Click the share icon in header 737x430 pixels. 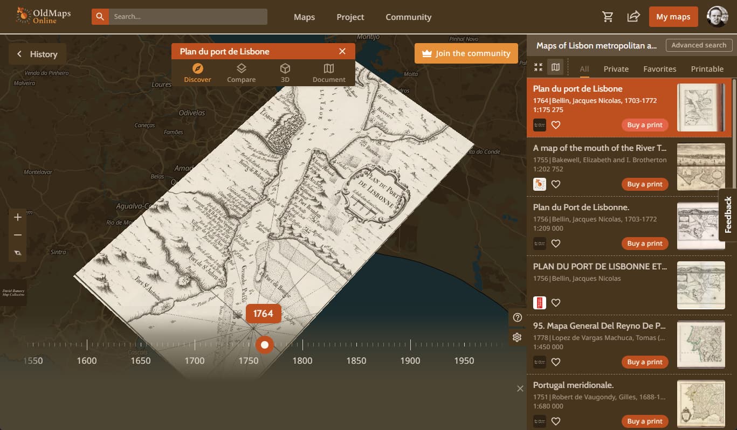tap(633, 17)
